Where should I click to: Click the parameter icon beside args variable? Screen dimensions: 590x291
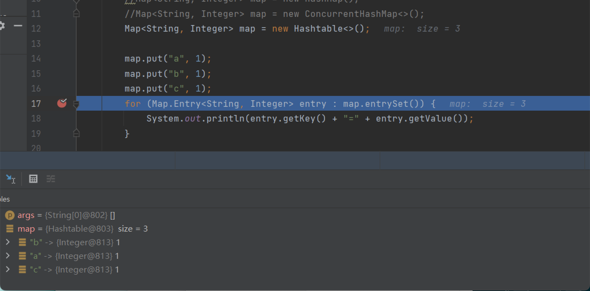(10, 215)
